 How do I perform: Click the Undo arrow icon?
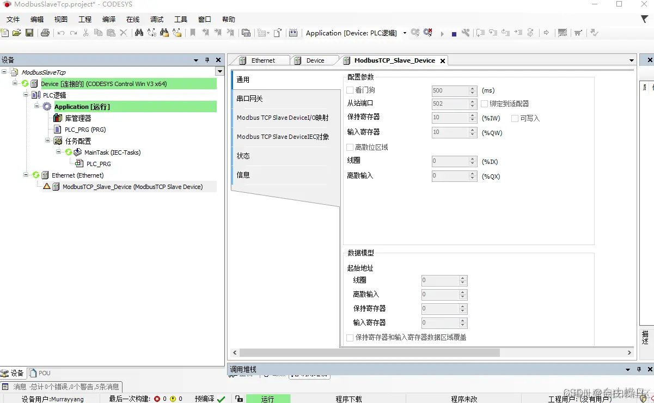point(60,33)
